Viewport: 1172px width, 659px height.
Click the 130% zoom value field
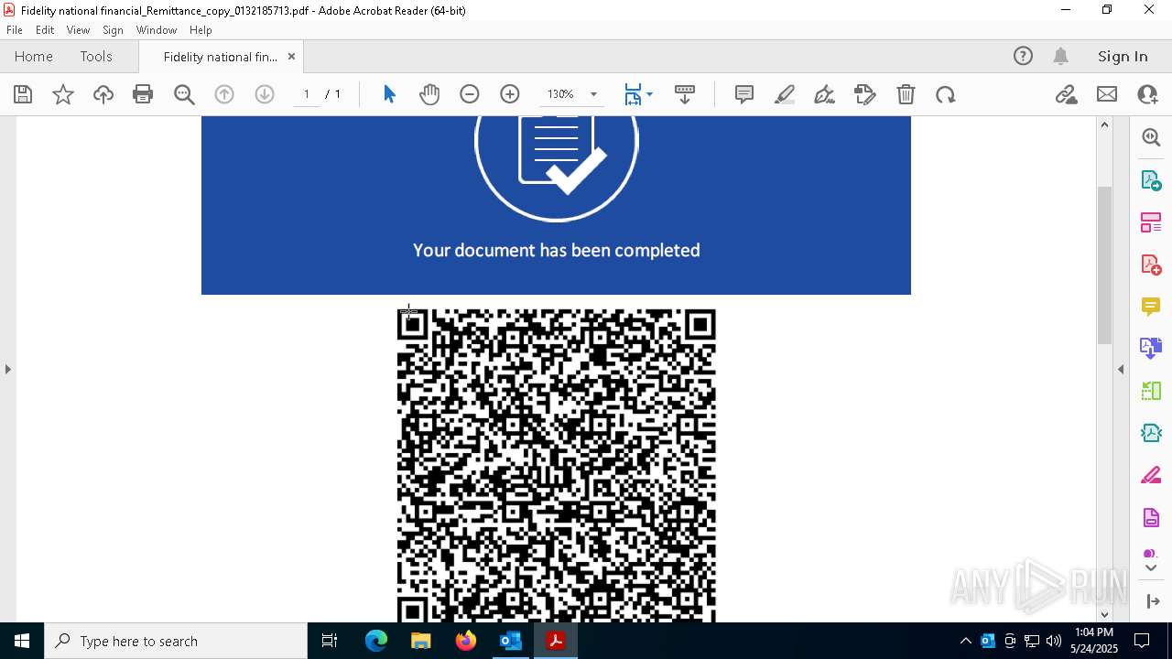560,94
